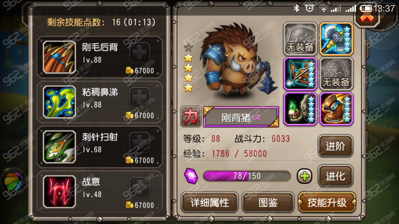Tap the 刚毛后背 skill icon

pos(60,57)
